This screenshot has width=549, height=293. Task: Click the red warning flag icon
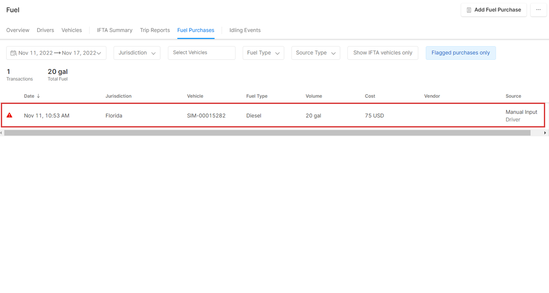pyautogui.click(x=9, y=115)
